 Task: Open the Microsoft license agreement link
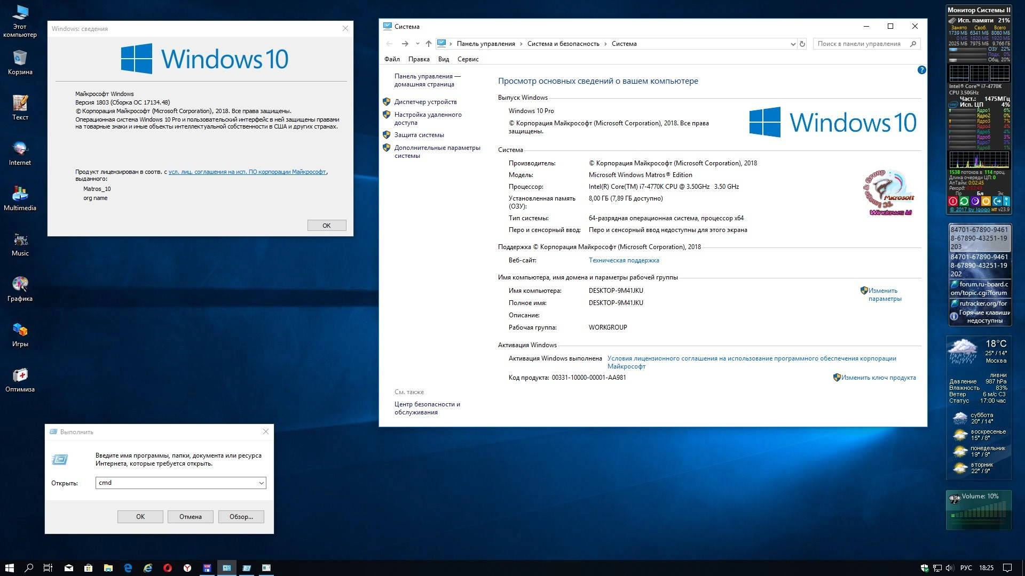tap(247, 172)
